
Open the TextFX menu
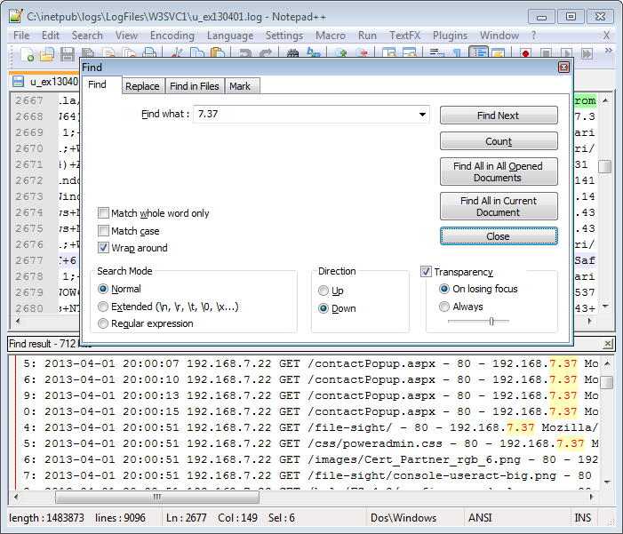404,36
